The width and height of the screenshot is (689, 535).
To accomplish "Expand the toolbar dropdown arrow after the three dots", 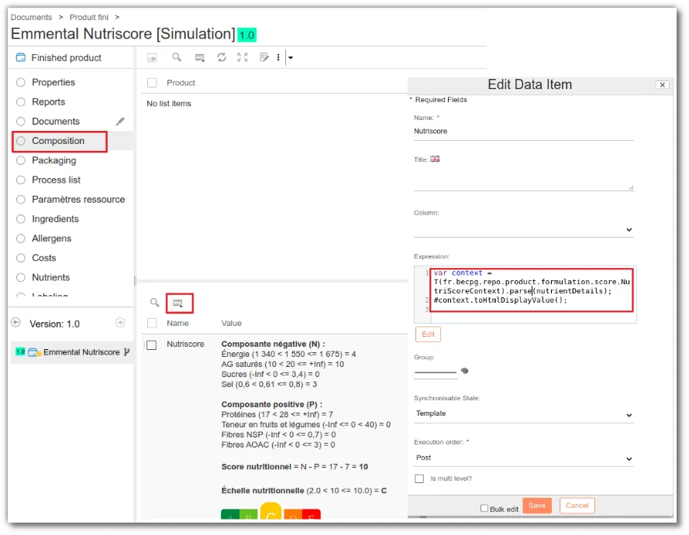I will [x=291, y=57].
